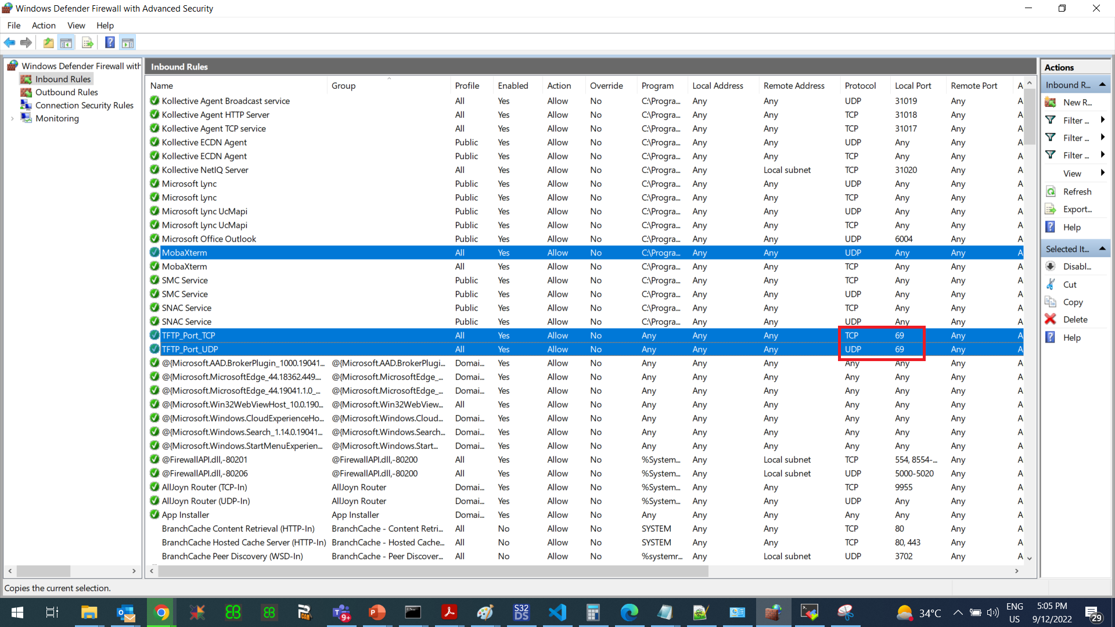1115x627 pixels.
Task: Click green check icon of App Installer rule
Action: 154,514
